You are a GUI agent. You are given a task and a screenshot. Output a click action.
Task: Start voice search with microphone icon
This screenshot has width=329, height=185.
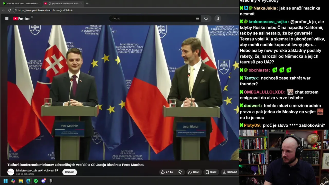(x=218, y=18)
